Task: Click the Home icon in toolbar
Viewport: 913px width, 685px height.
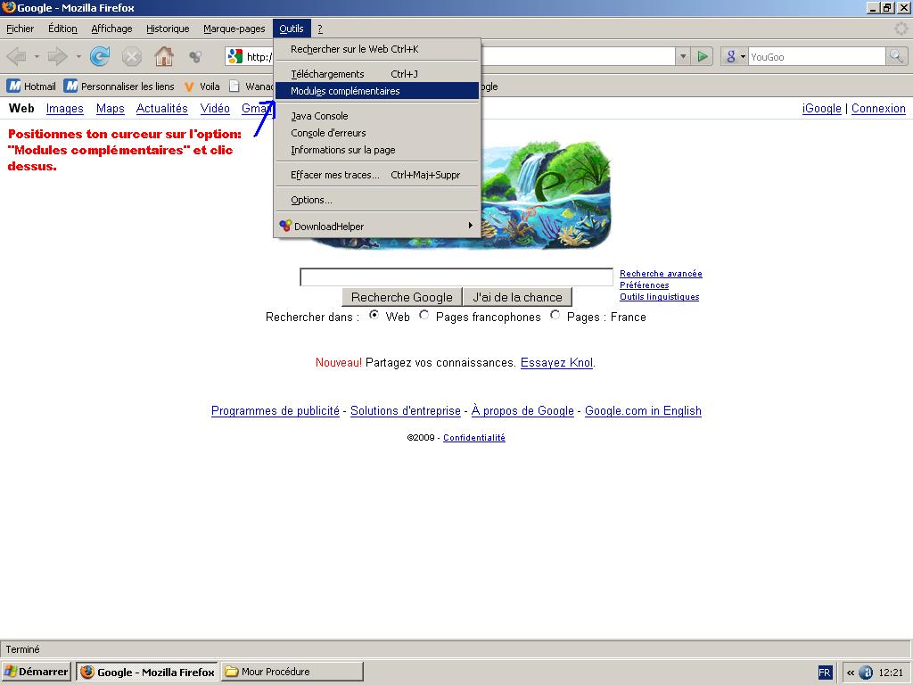Action: (164, 57)
